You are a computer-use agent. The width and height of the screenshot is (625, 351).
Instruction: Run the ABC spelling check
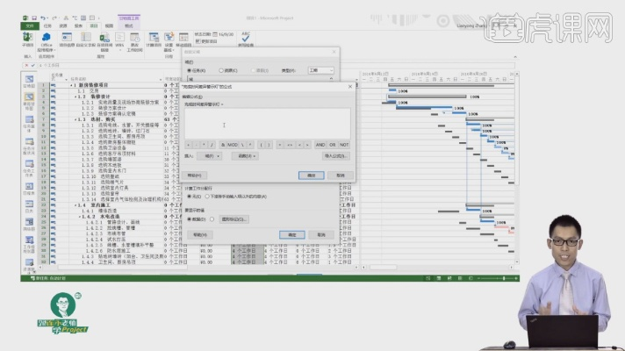click(245, 39)
